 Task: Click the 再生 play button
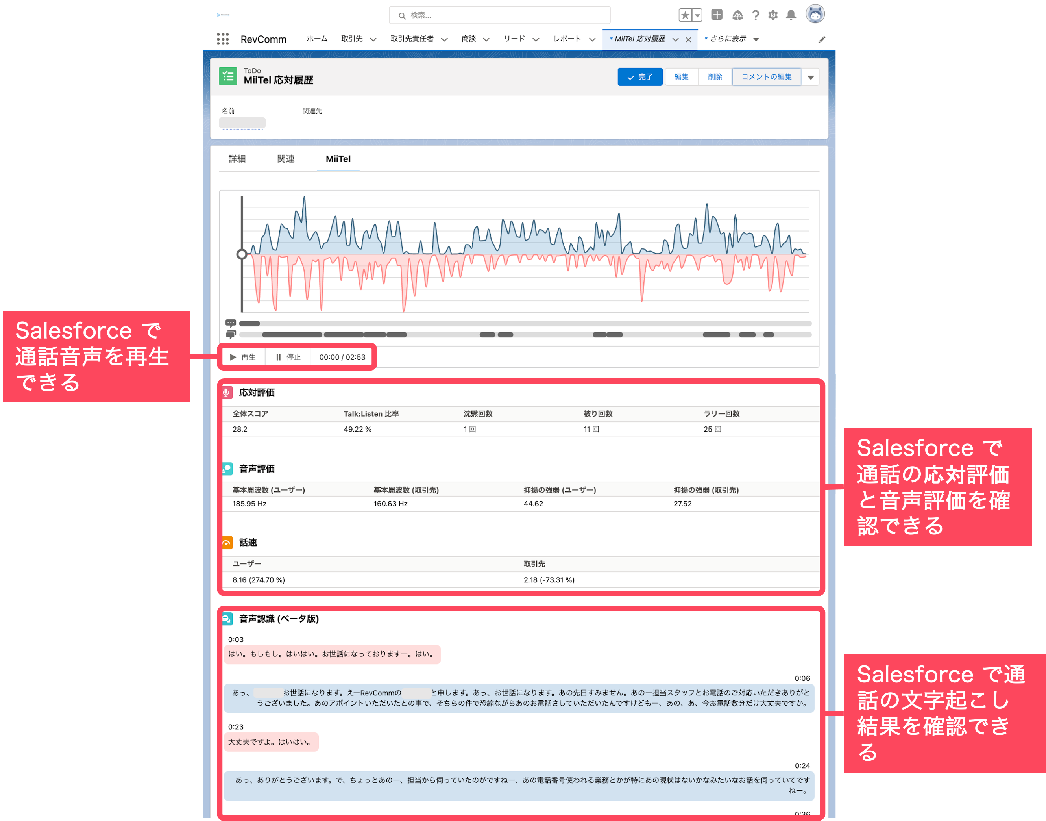(243, 357)
